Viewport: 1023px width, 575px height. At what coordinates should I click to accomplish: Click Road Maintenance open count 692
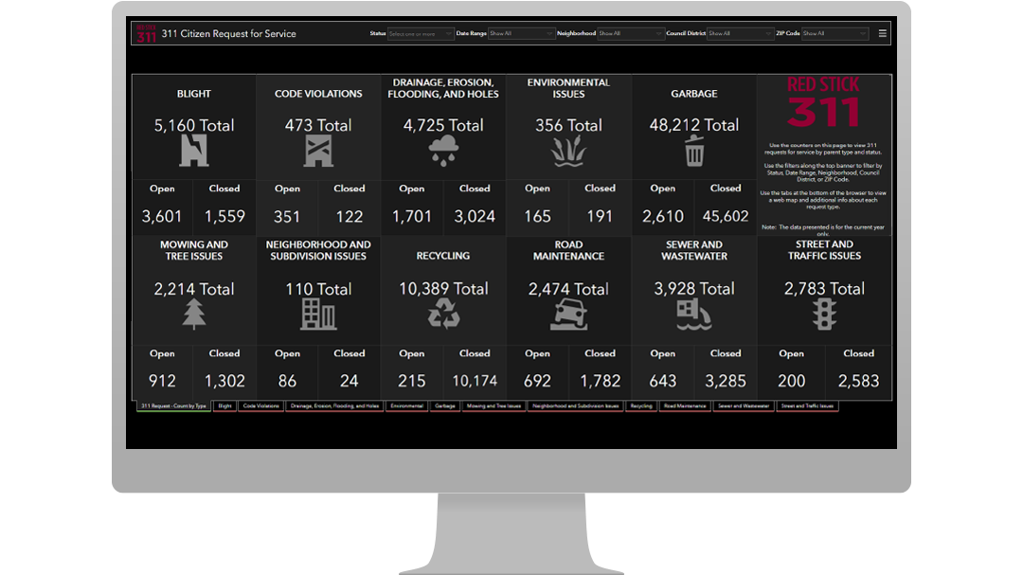click(538, 381)
